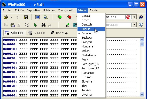Screen dimensions: 147x99
Task: Open file using the folder icon
Action: (x=6, y=17)
